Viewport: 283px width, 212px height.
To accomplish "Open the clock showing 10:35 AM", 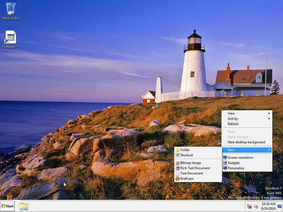I will point(268,206).
